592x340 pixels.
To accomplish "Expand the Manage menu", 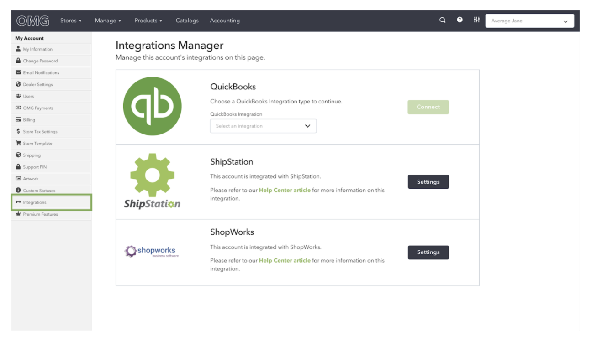I will pyautogui.click(x=108, y=21).
